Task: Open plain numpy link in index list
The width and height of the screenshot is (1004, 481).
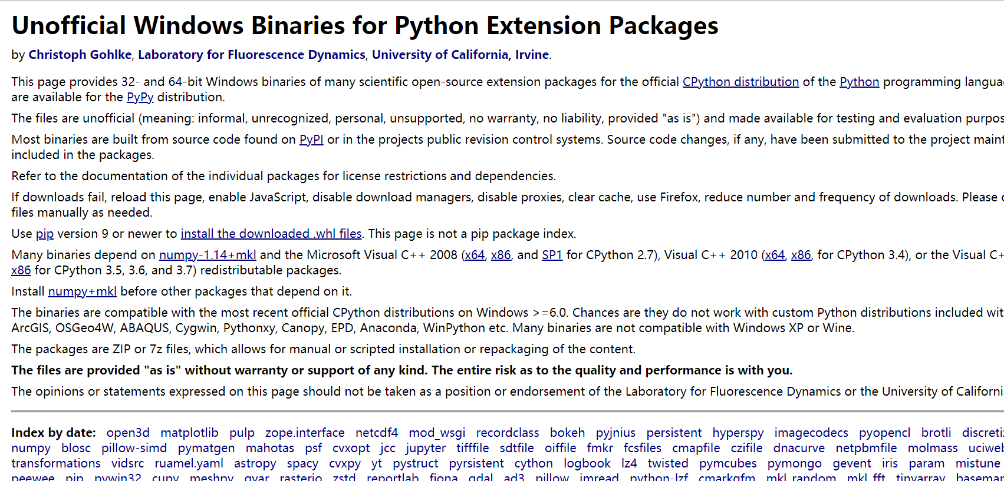Action: pos(31,448)
